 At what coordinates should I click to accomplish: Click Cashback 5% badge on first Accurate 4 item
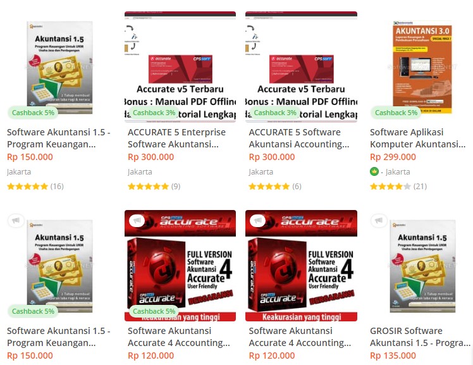point(154,311)
